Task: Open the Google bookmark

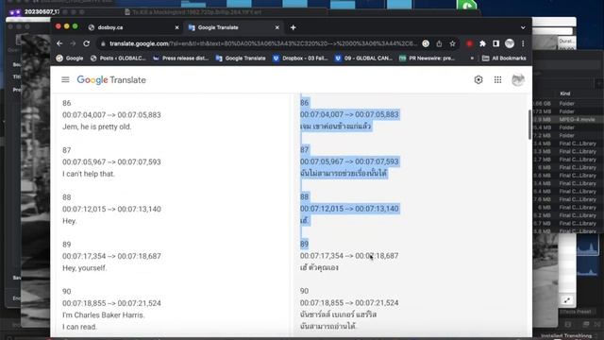Action: (70, 59)
